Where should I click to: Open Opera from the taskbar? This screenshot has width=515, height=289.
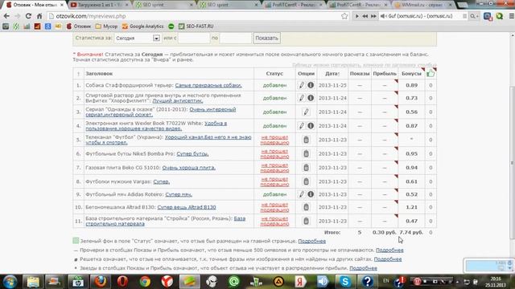pos(122,282)
